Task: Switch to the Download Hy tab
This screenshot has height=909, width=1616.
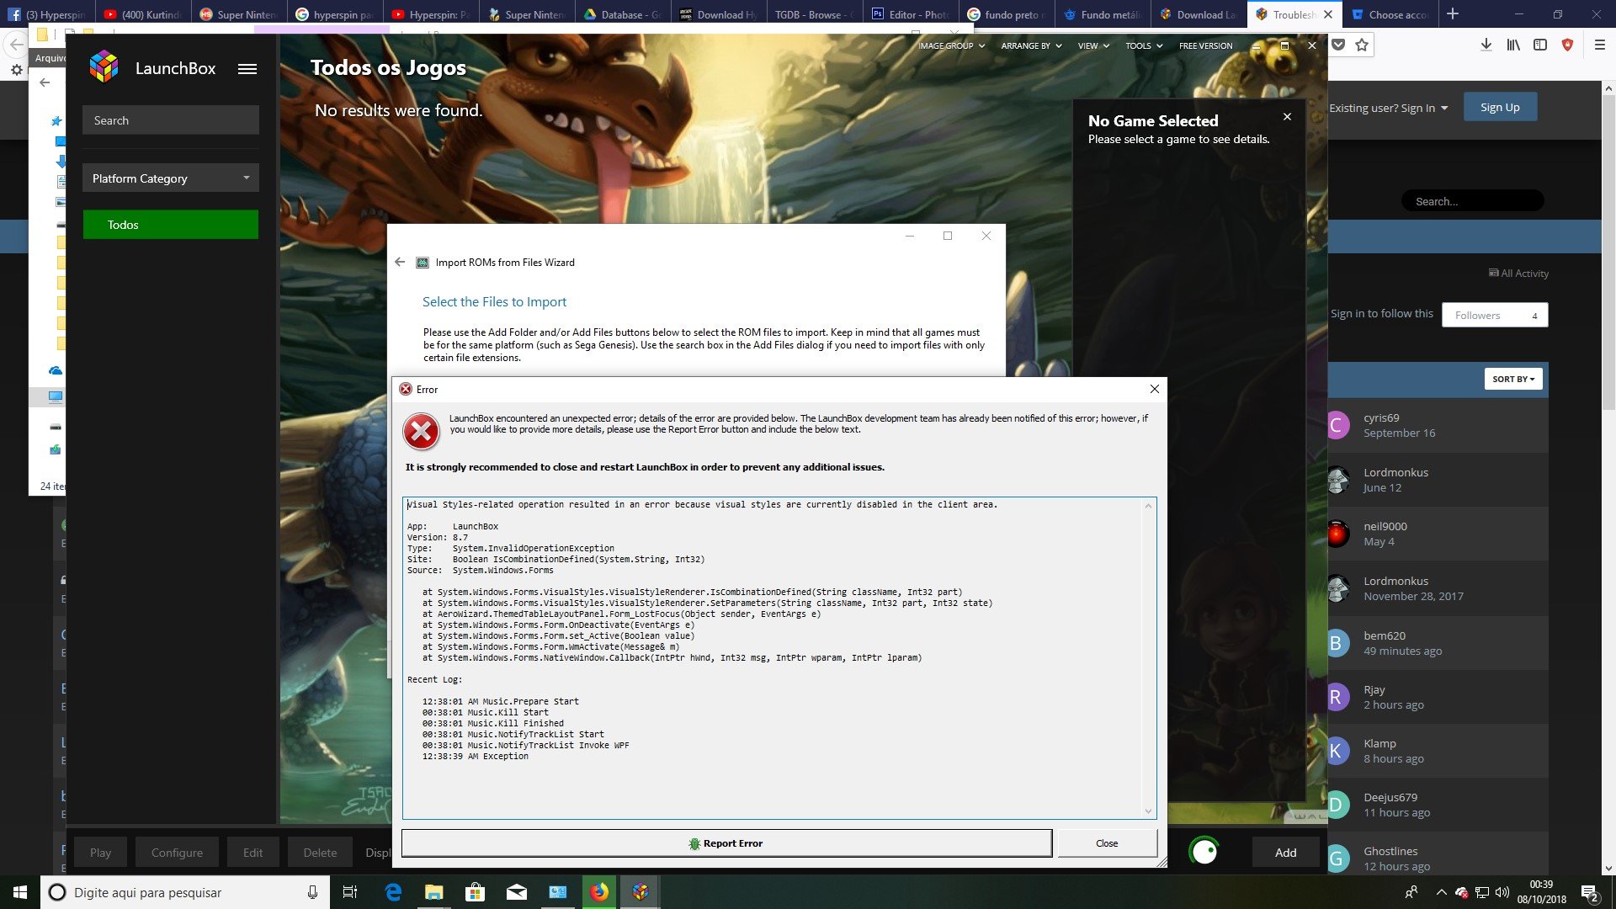Action: 719,14
